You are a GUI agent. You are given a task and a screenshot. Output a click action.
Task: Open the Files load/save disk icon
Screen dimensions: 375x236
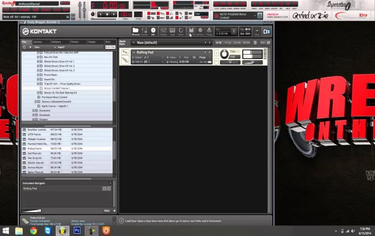(x=191, y=32)
